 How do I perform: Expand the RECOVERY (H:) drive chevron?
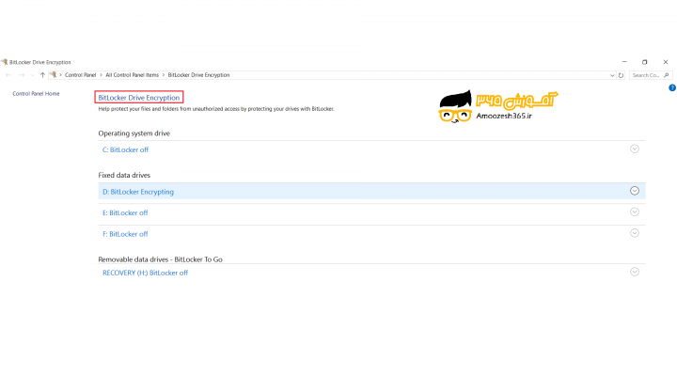(635, 272)
